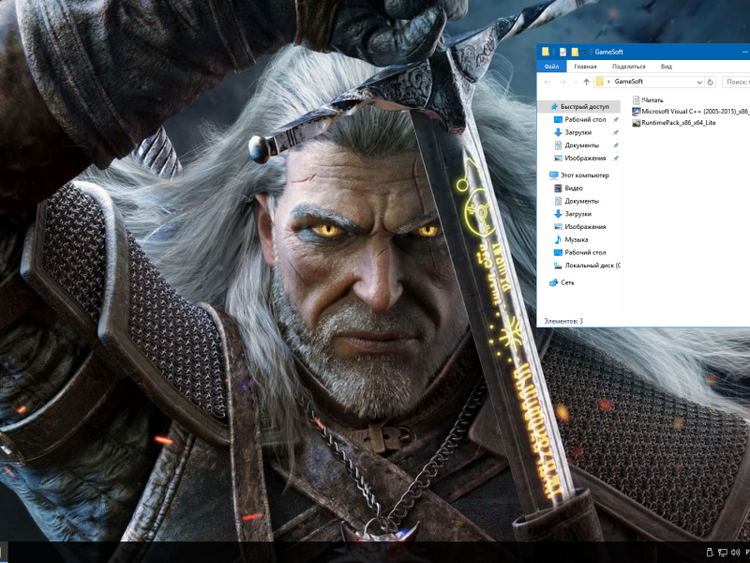This screenshot has height=563, width=750.
Task: Open the network tray icon
Action: pyautogui.click(x=723, y=553)
